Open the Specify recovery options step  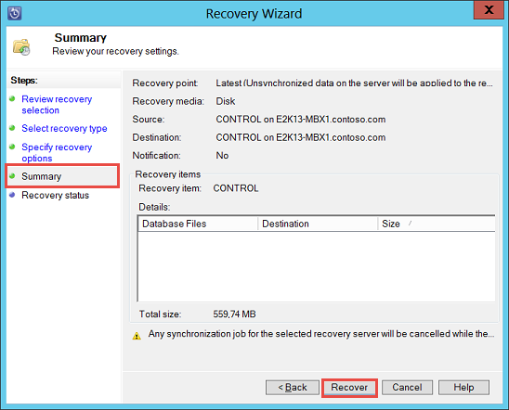[x=57, y=152]
